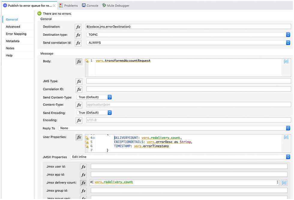Open the DataWeave map editor for Body
Image resolution: width=294 pixels, height=200 pixels.
(286, 61)
